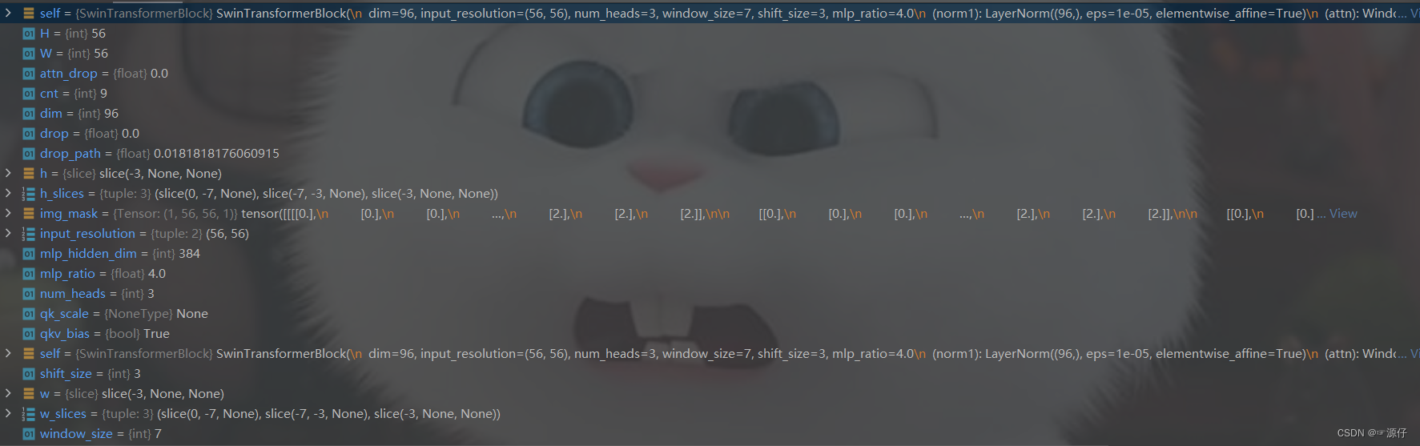
Task: Expand the h slice variable
Action: pyautogui.click(x=8, y=173)
